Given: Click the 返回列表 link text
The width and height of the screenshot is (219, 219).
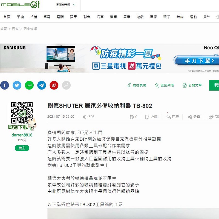Looking at the screenshot, I should [x=167, y=85].
